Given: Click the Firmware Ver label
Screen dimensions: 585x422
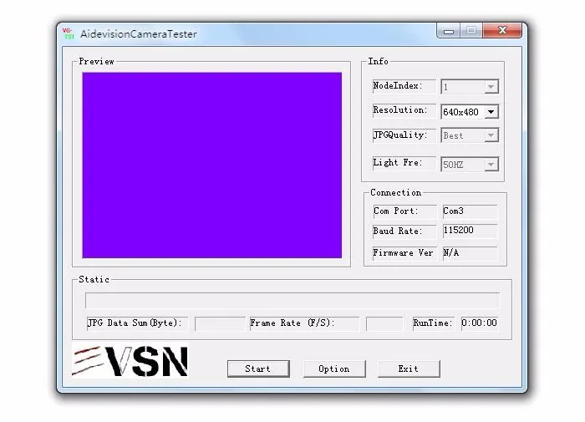Looking at the screenshot, I should point(404,253).
